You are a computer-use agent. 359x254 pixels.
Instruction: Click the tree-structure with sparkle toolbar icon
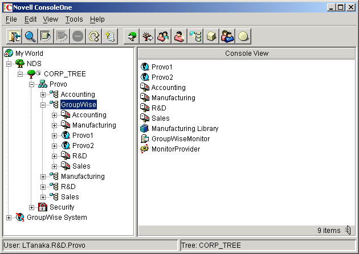(x=195, y=36)
